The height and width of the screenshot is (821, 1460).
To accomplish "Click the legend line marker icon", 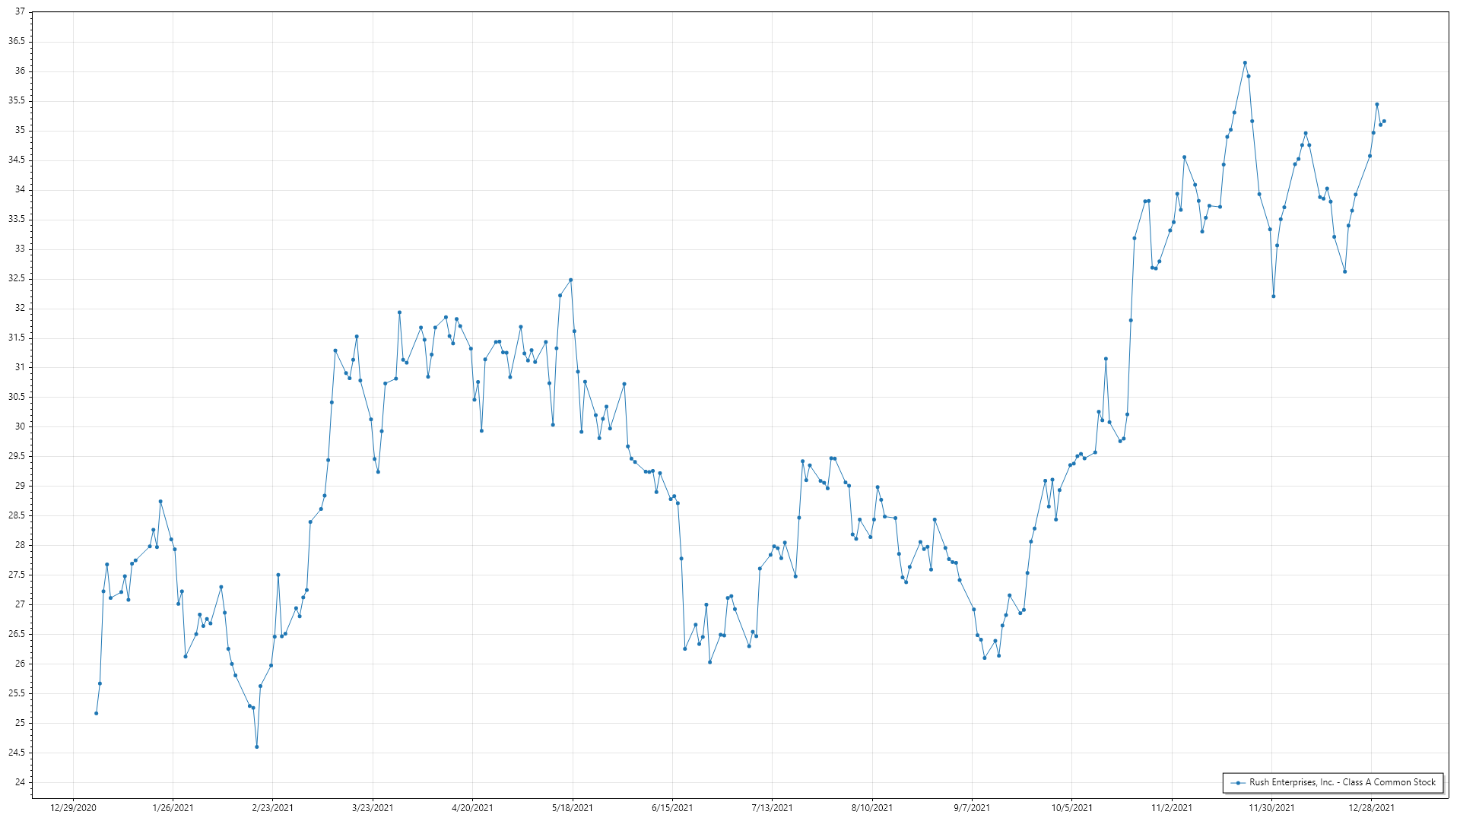I will click(x=1238, y=782).
